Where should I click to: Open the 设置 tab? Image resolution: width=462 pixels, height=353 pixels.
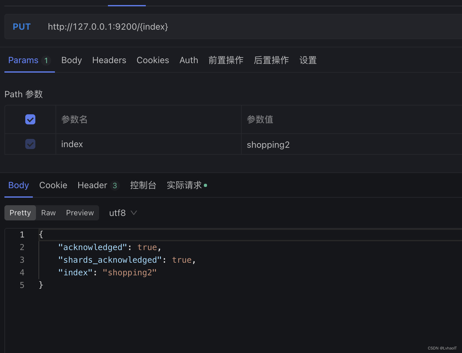[308, 60]
